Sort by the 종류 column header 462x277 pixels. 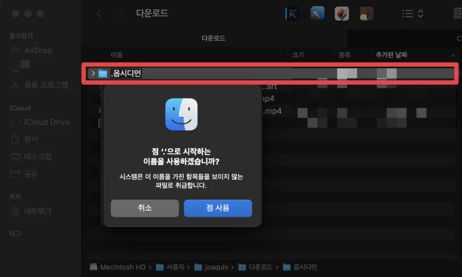click(344, 55)
